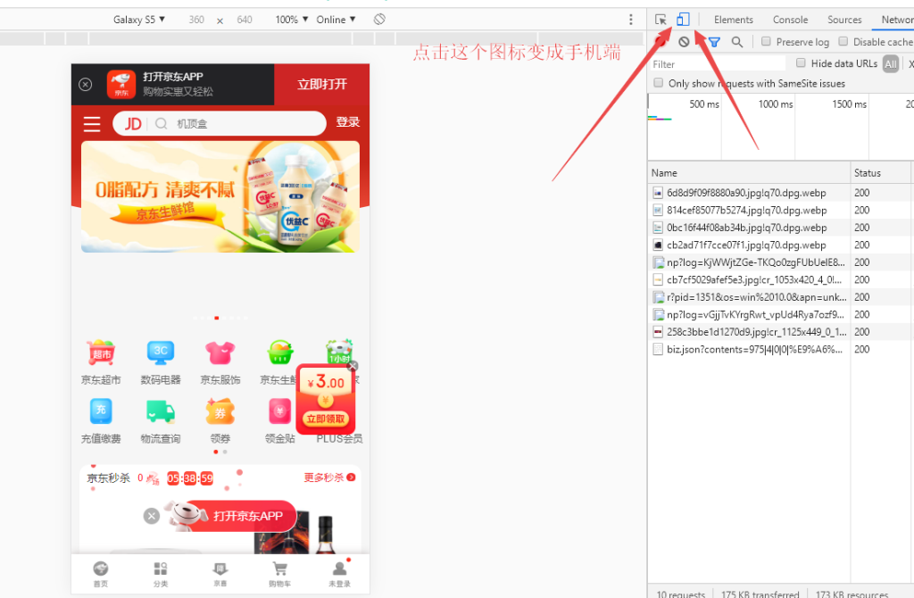Sort requests by the Status column header
Screen dimensions: 914x598
tap(880, 172)
